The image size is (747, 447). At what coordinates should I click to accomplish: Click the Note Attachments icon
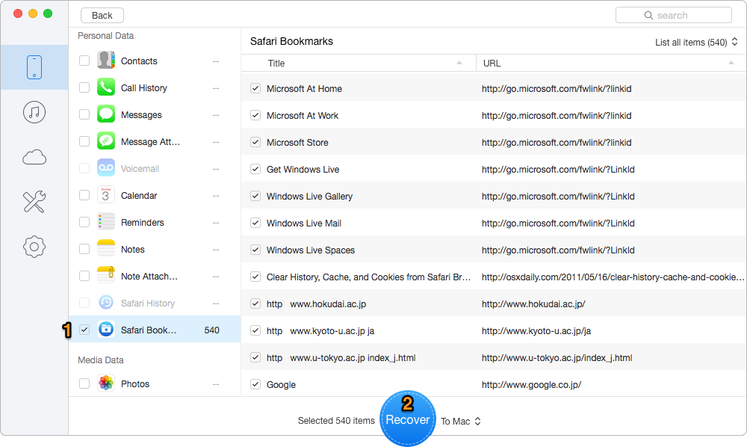tap(106, 275)
